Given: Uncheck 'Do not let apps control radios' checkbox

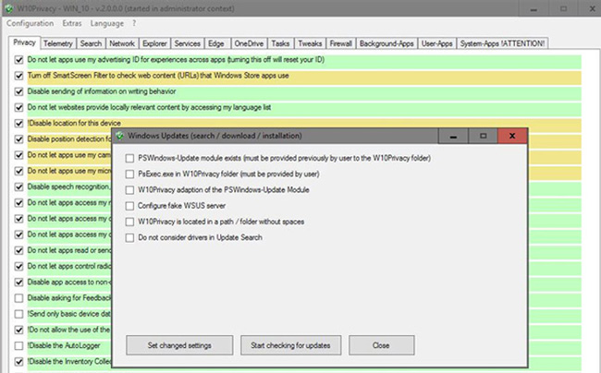Looking at the screenshot, I should 18,266.
